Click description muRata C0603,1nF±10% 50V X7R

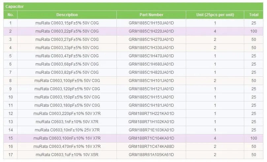pos(67,122)
